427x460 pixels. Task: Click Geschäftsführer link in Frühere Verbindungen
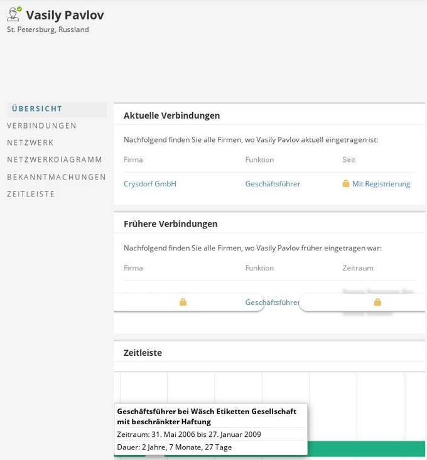click(272, 302)
